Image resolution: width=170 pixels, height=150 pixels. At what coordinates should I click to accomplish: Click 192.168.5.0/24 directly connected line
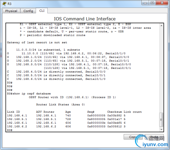[x=56, y=75]
